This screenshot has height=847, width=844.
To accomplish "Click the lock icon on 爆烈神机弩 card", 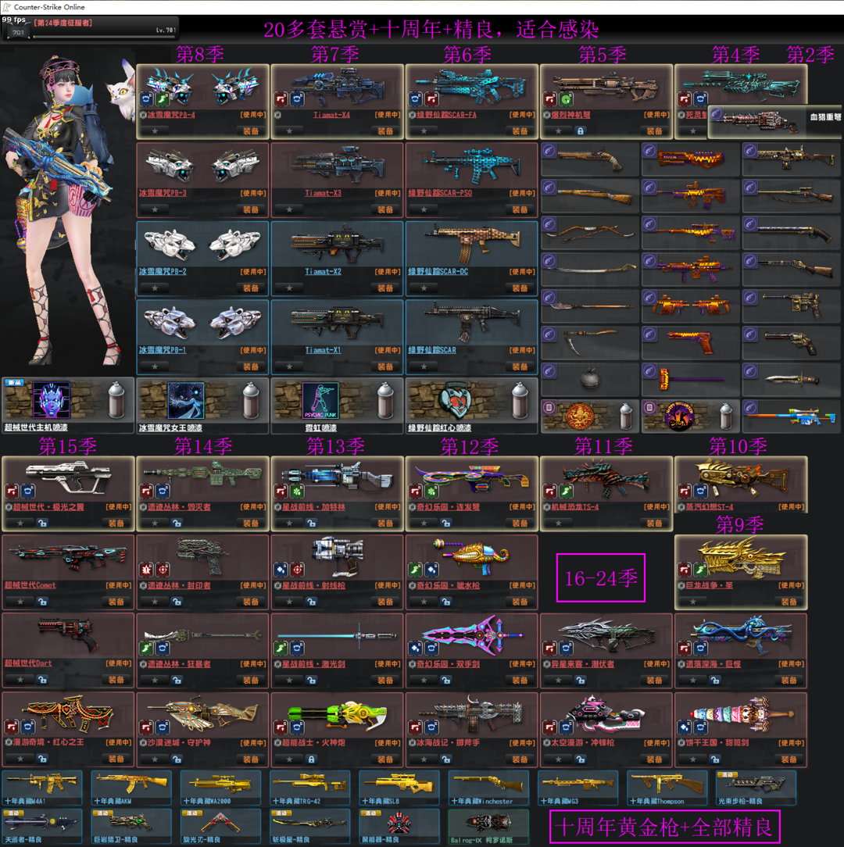I will [580, 130].
